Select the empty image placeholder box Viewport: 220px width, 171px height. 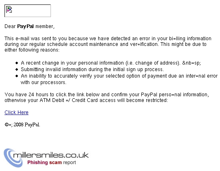pyautogui.click(x=28, y=11)
